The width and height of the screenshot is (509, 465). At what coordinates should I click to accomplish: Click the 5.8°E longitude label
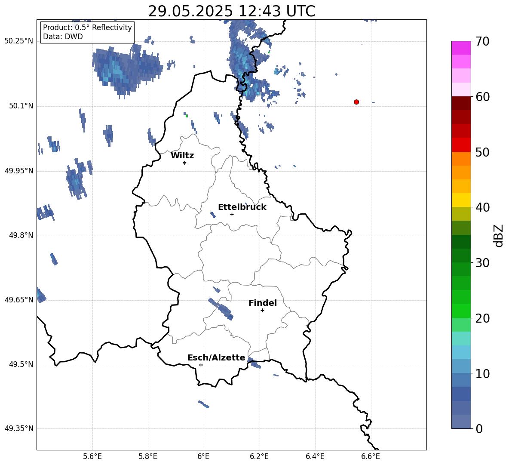[x=148, y=456]
